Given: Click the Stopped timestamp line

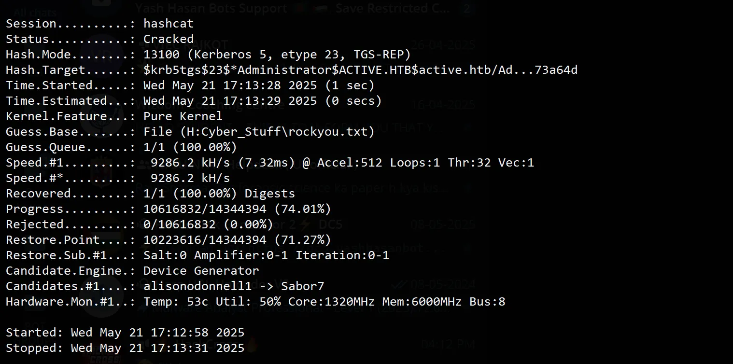Looking at the screenshot, I should [125, 348].
